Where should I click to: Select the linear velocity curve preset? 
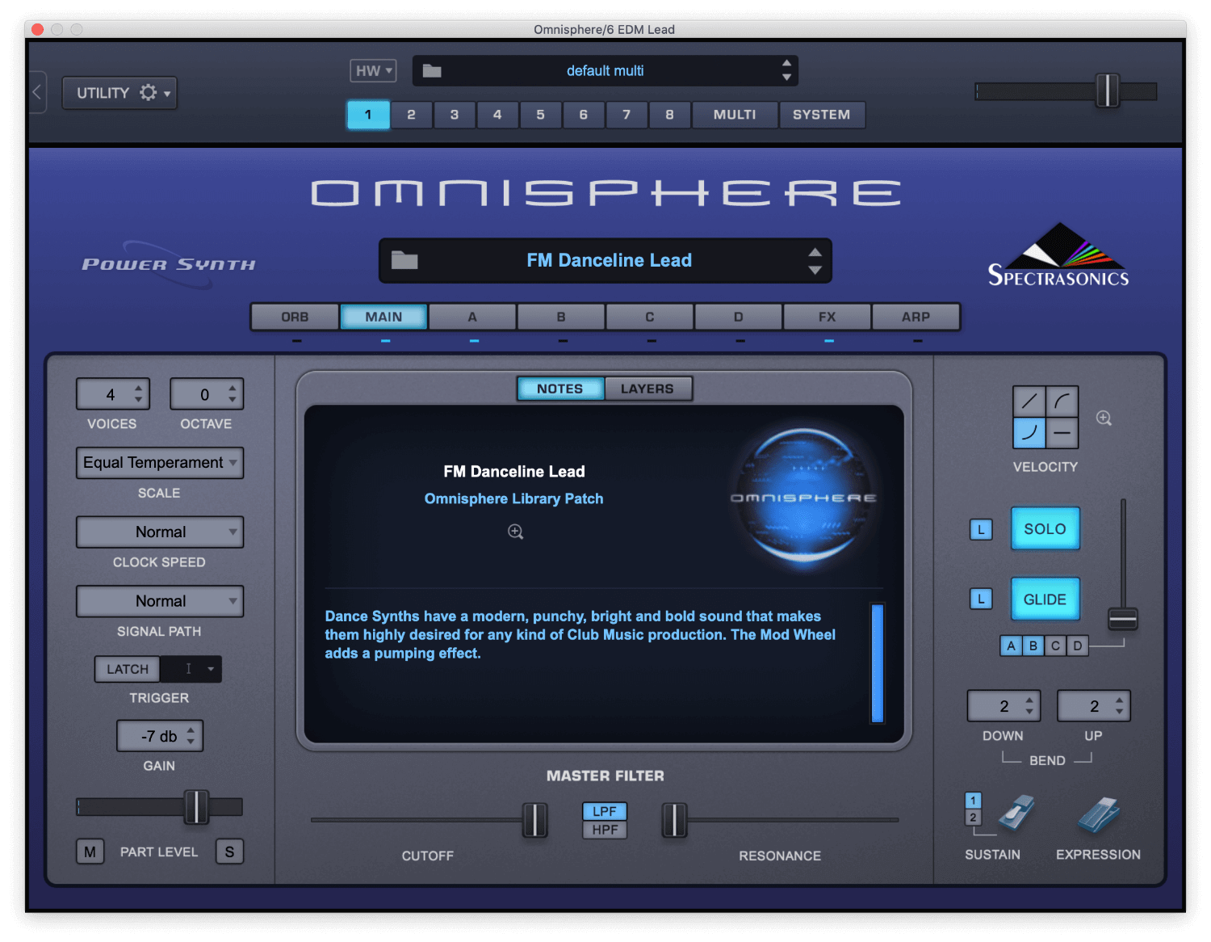pyautogui.click(x=1029, y=402)
